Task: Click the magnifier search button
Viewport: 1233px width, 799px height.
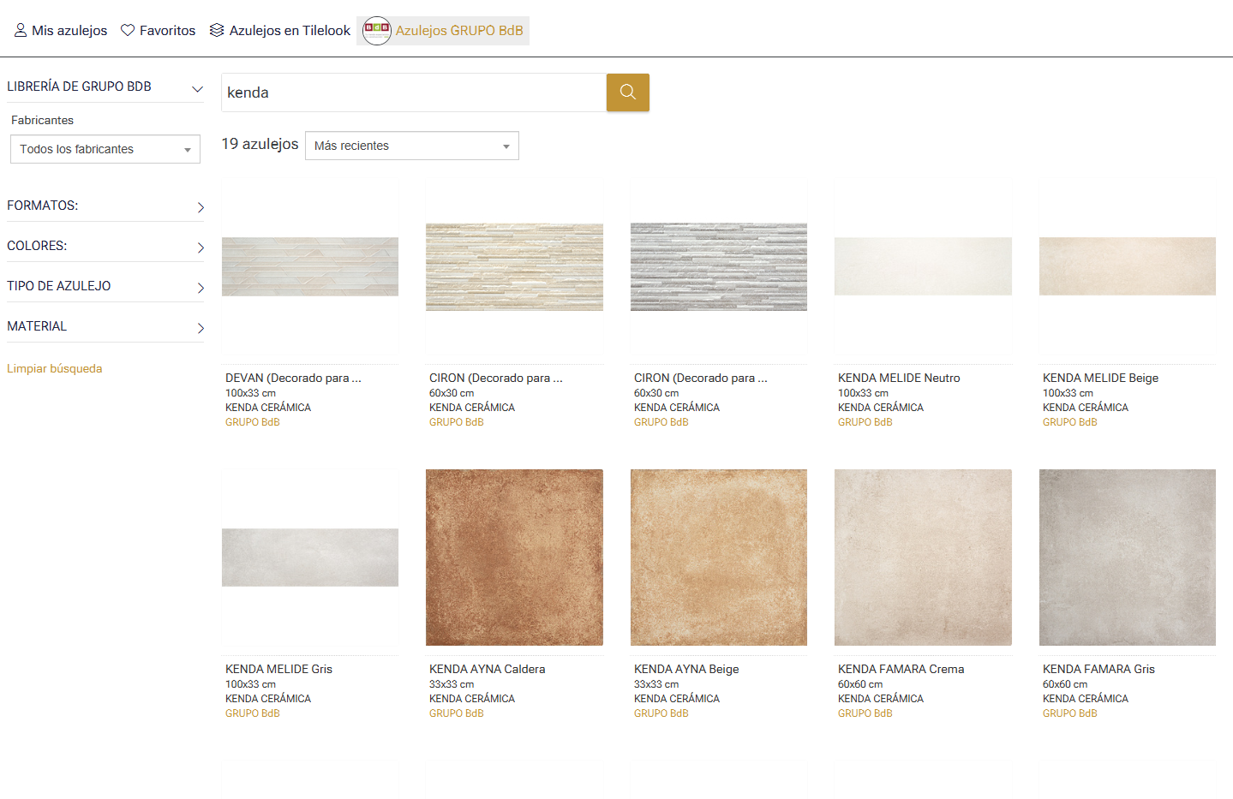Action: [627, 92]
